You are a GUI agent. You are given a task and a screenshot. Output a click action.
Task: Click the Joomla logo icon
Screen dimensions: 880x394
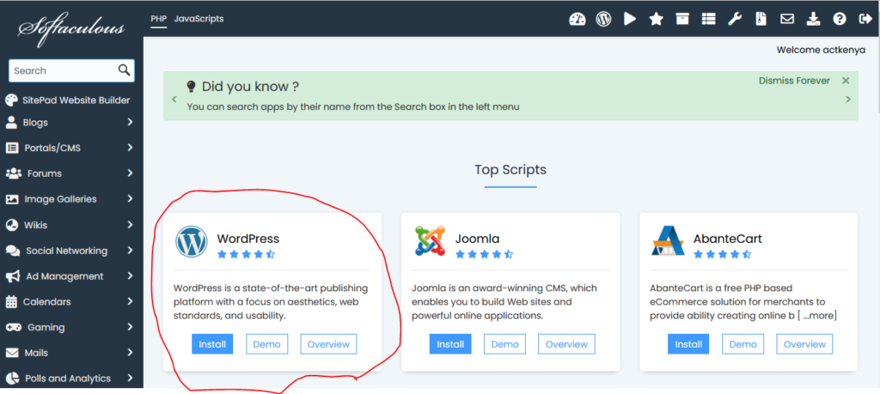[x=430, y=241]
